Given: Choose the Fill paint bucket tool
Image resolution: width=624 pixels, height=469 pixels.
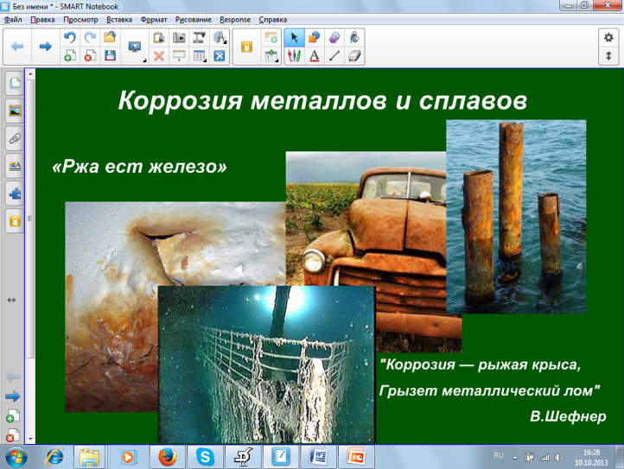Looking at the screenshot, I should coord(354,37).
